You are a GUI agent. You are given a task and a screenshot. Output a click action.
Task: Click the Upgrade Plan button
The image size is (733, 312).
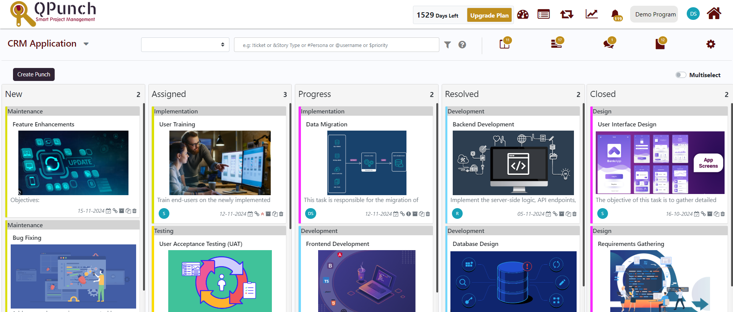489,15
